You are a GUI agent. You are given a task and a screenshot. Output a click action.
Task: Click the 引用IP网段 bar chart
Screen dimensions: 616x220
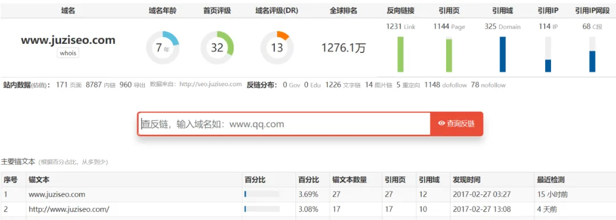click(x=592, y=54)
